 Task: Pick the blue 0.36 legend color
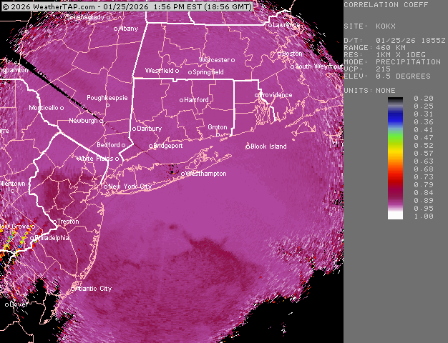tap(395, 121)
